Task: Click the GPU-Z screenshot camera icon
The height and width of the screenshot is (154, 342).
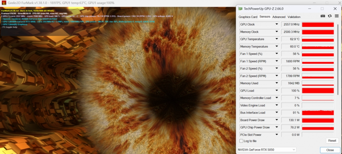Action: click(323, 16)
